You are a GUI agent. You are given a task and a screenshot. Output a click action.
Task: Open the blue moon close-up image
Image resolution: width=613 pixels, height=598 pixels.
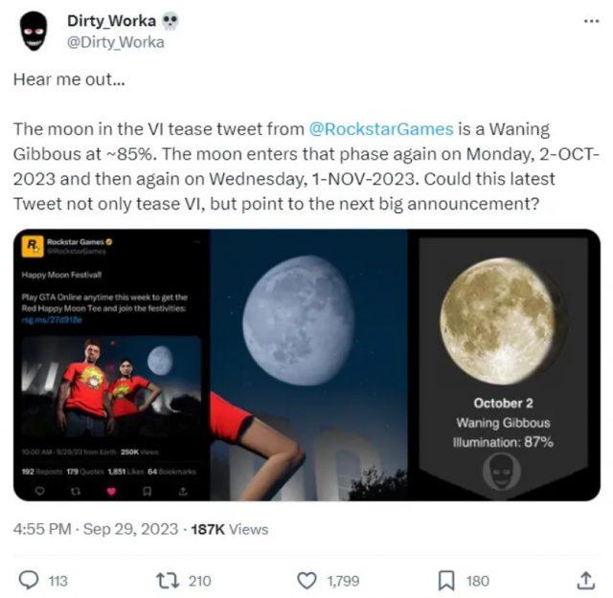coord(308,365)
